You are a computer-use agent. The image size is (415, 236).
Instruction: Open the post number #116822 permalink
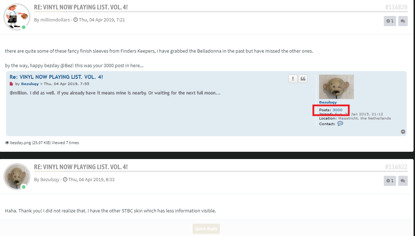(x=396, y=167)
